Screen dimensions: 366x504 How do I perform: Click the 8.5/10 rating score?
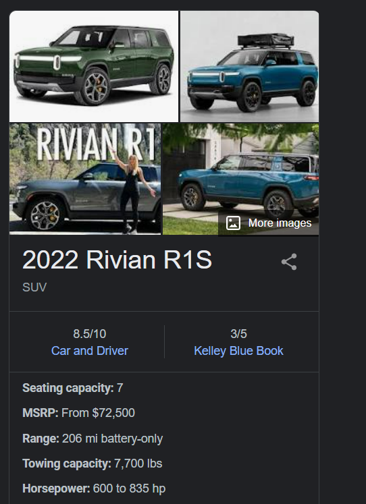(x=89, y=334)
